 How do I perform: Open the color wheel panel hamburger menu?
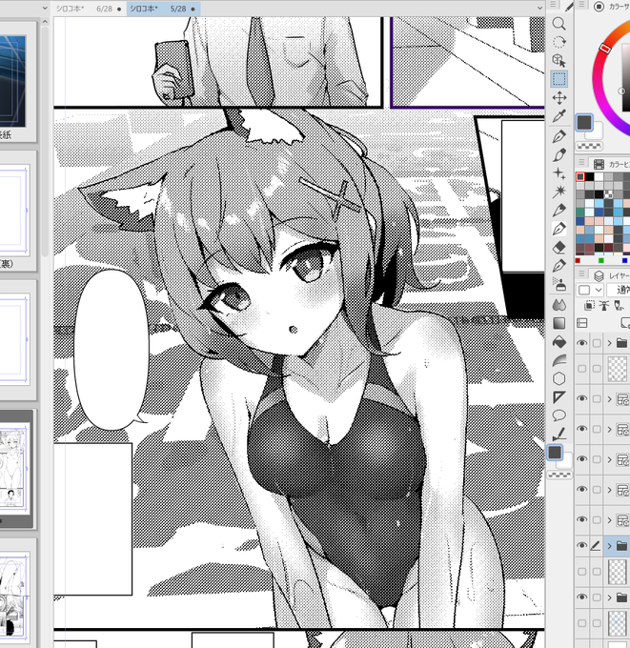581,5
